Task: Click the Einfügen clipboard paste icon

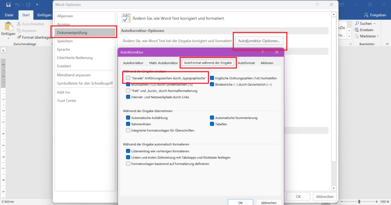Action: 8,27
